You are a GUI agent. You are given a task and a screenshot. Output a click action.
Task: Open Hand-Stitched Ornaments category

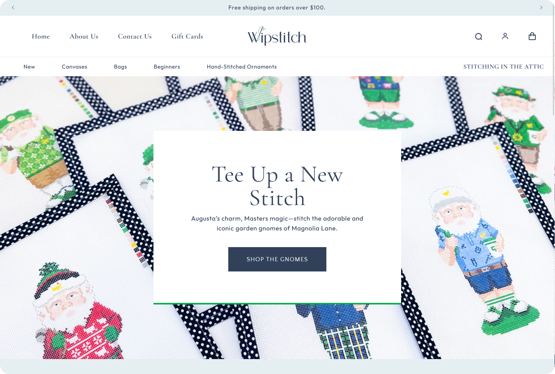click(242, 67)
